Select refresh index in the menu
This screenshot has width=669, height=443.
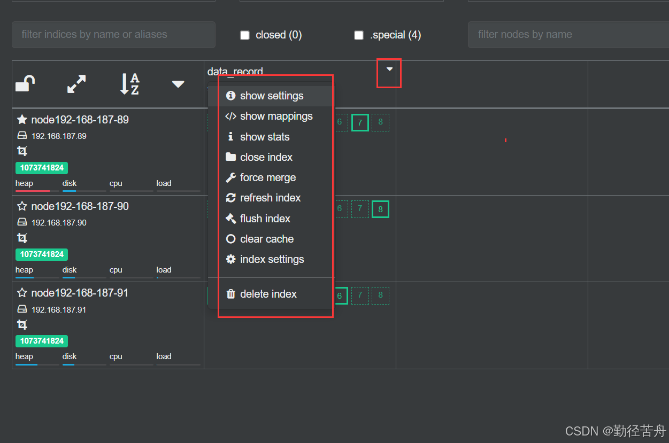[271, 198]
